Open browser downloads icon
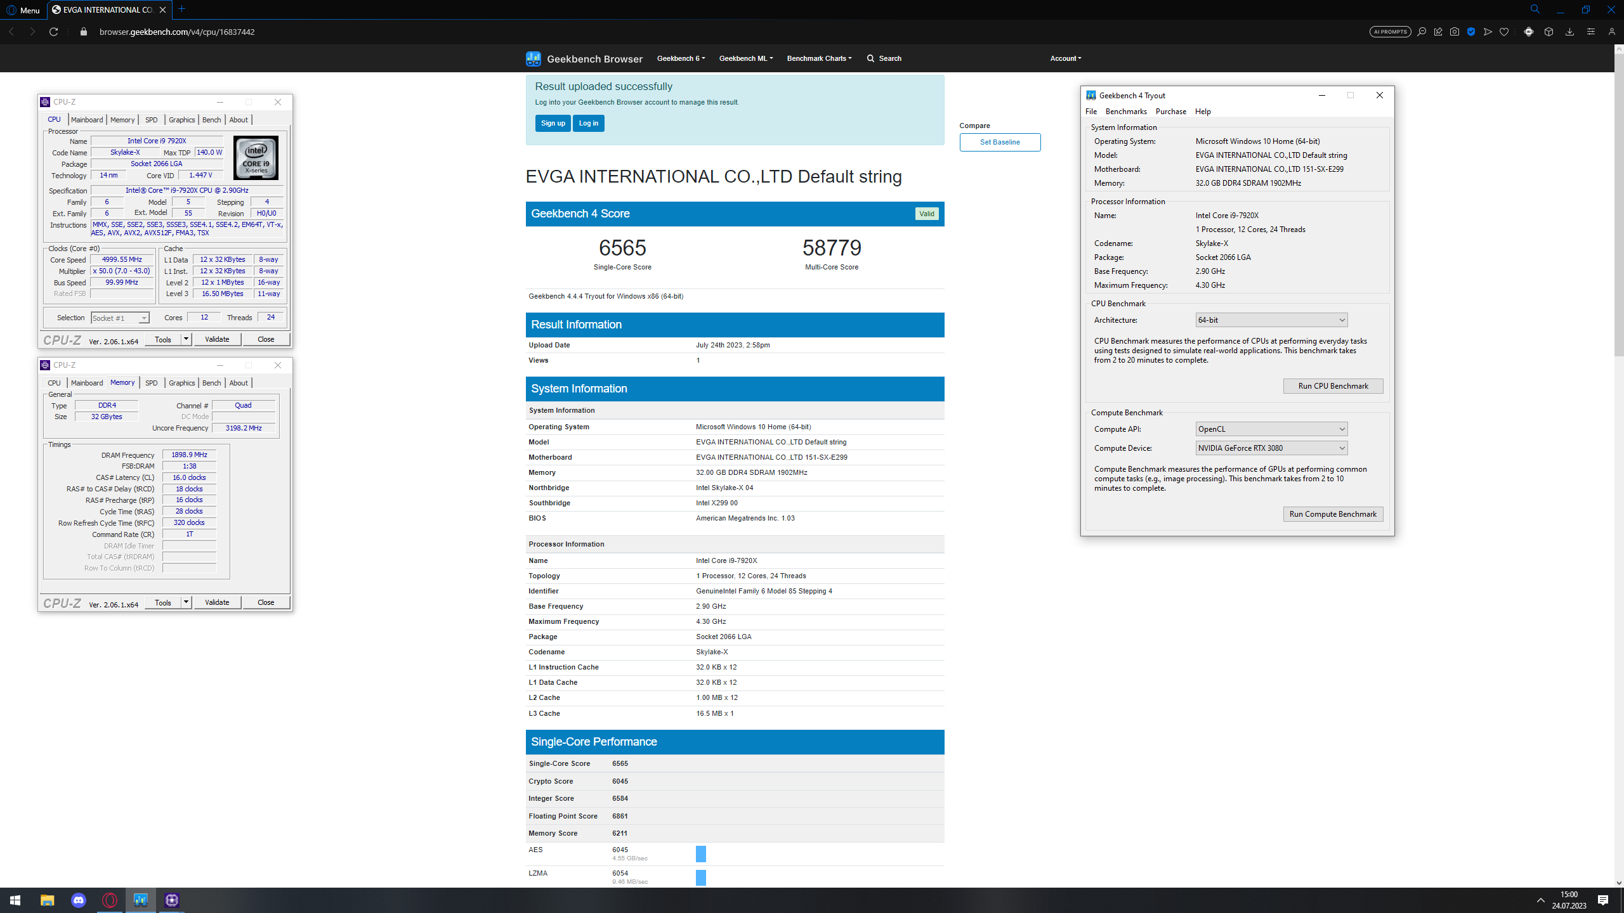The height and width of the screenshot is (913, 1624). coord(1569,32)
